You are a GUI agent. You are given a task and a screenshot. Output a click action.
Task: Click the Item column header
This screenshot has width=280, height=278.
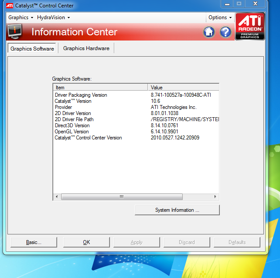click(101, 88)
